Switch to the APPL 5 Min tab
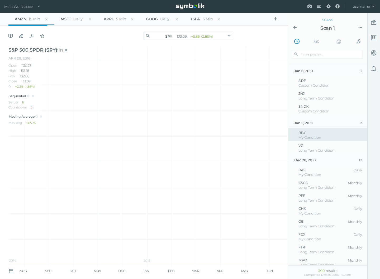Viewport: 380px width, 279px height. (x=115, y=19)
